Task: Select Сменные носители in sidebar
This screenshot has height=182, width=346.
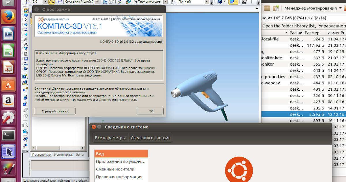Action: pos(121,169)
